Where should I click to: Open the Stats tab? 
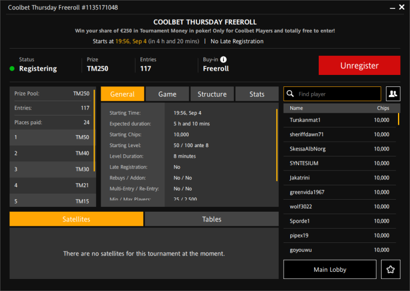pos(257,94)
